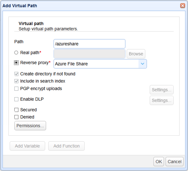Click the Azure File Share combo box

coord(96,64)
